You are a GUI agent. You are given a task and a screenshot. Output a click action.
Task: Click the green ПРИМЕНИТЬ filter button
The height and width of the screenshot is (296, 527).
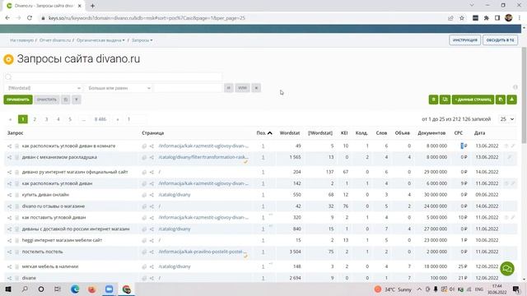pyautogui.click(x=18, y=99)
